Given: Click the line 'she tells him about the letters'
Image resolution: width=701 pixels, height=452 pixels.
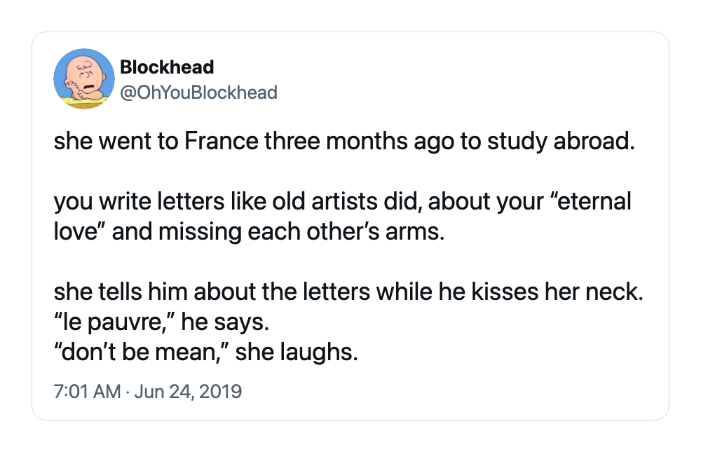Looking at the screenshot, I should [x=348, y=292].
